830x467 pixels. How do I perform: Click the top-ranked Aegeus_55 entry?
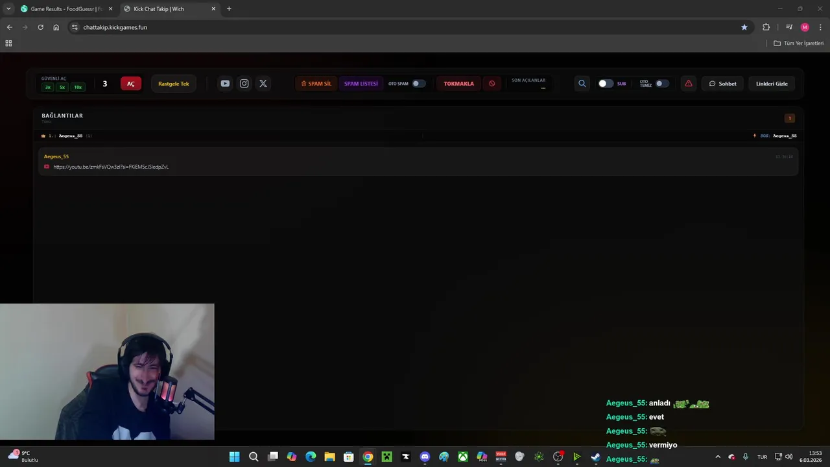(x=71, y=136)
